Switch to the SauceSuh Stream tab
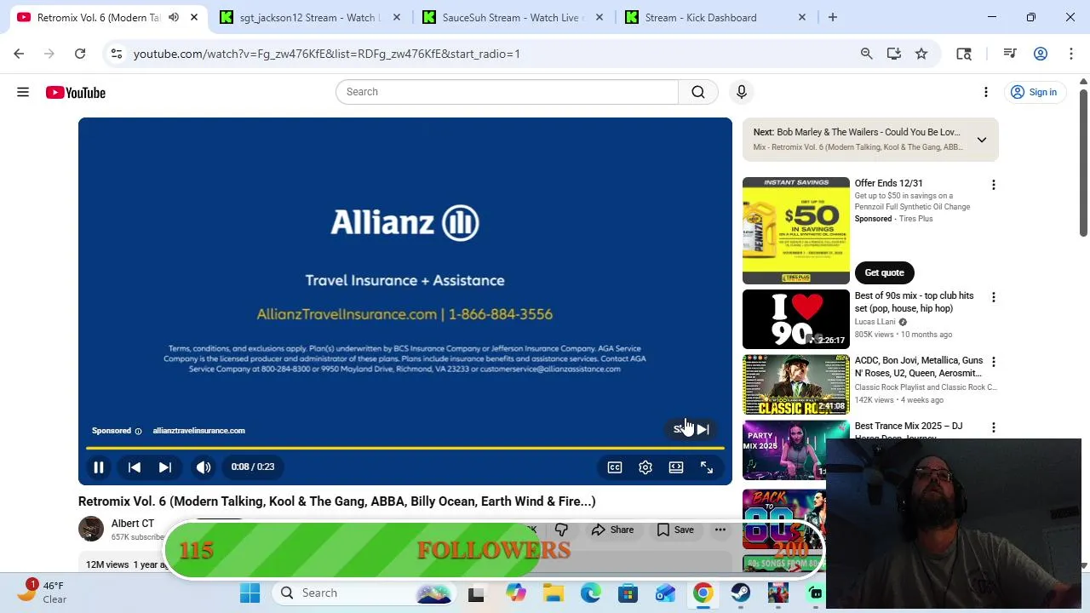The width and height of the screenshot is (1090, 613). (511, 17)
